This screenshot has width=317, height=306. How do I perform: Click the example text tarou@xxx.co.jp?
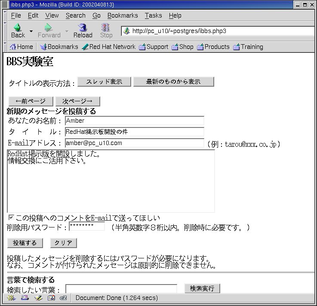(250, 144)
